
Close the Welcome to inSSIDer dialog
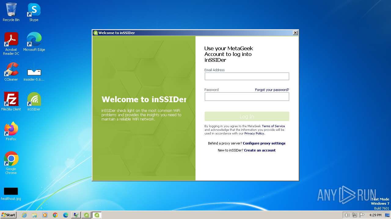point(295,33)
